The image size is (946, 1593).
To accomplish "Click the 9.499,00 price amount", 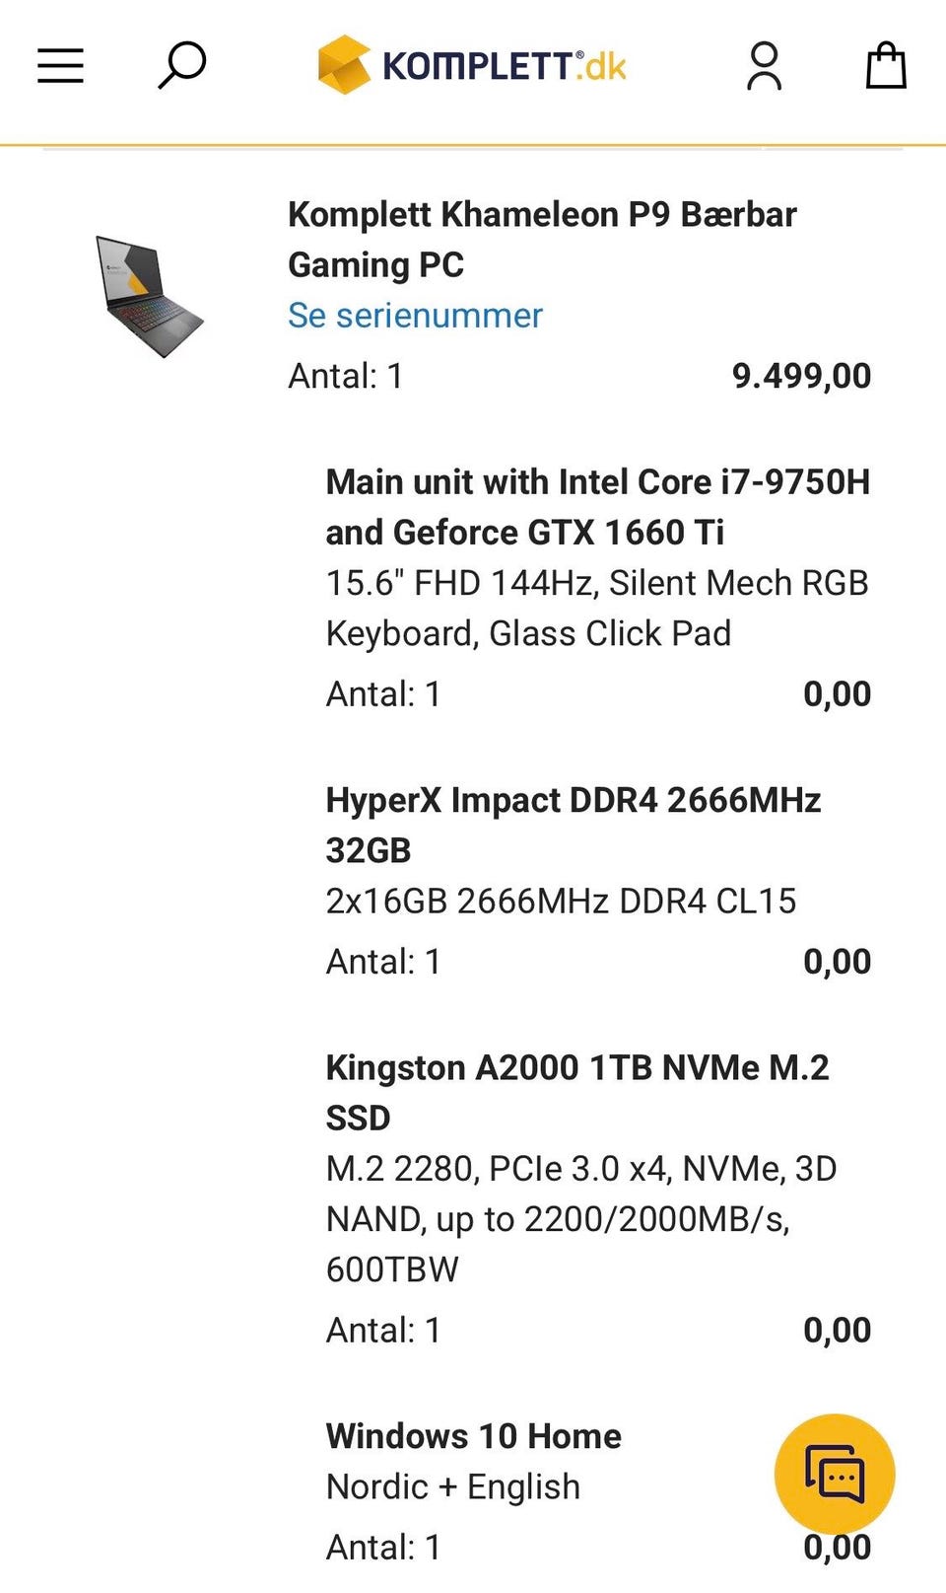I will [x=801, y=376].
